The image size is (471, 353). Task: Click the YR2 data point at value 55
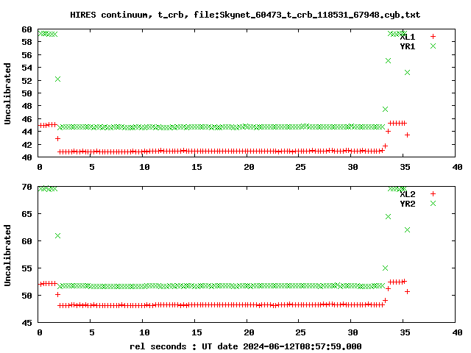[385, 268]
